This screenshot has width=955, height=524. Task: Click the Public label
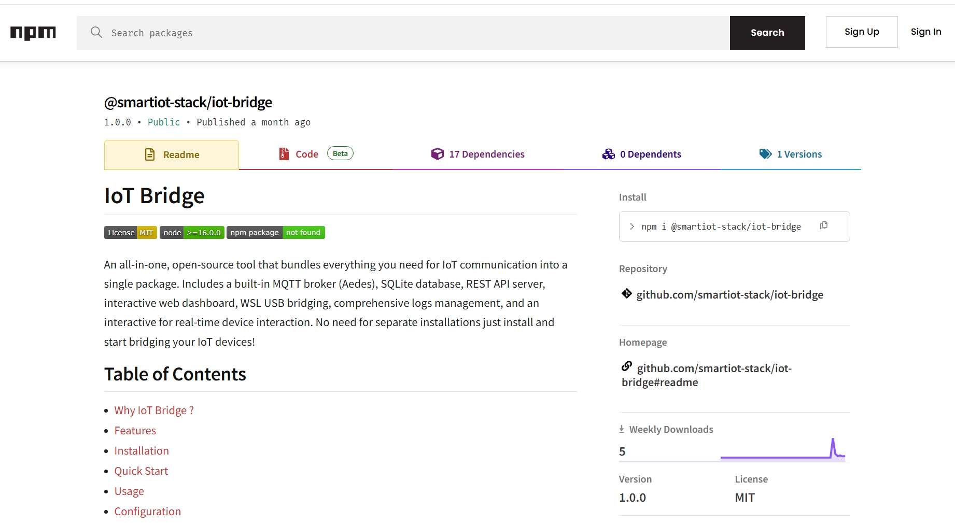pyautogui.click(x=164, y=122)
